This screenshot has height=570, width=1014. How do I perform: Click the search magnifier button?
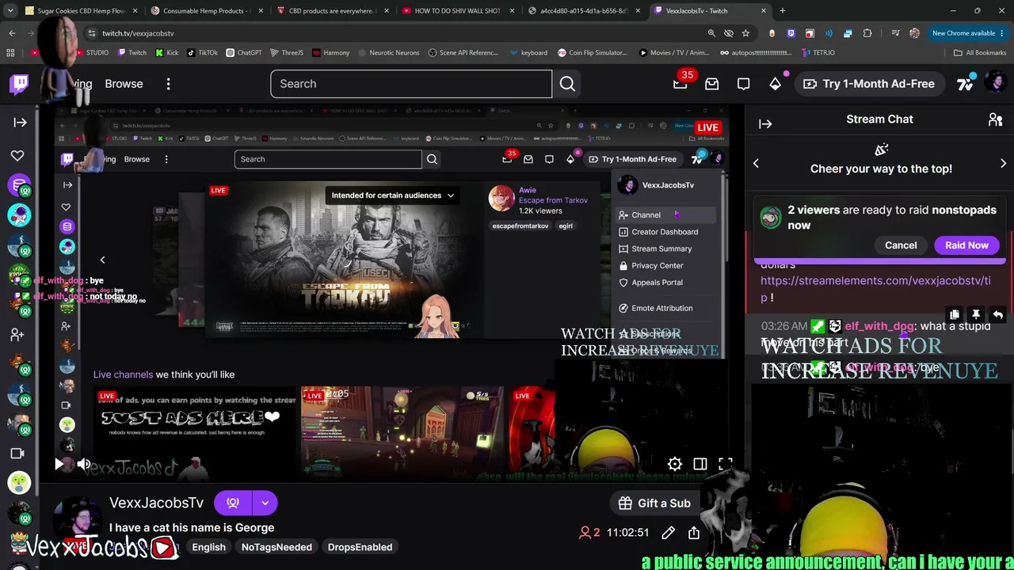(567, 84)
